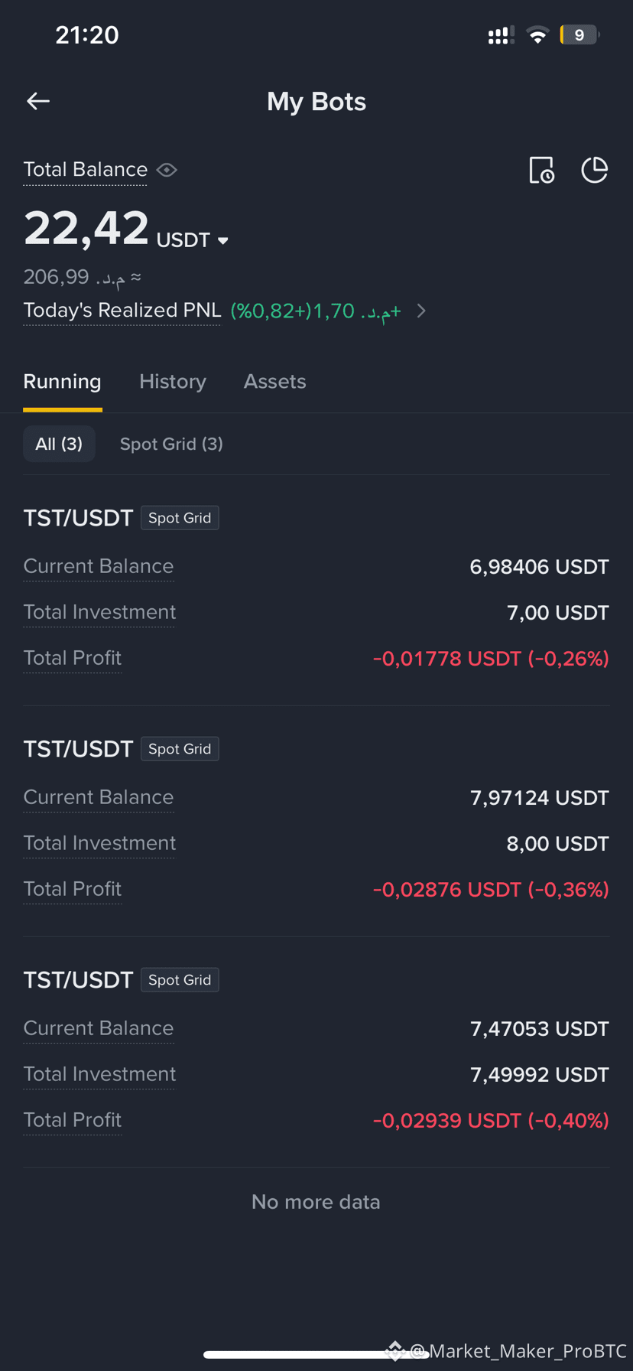This screenshot has height=1371, width=633.
Task: Switch to the History tab
Action: click(173, 381)
